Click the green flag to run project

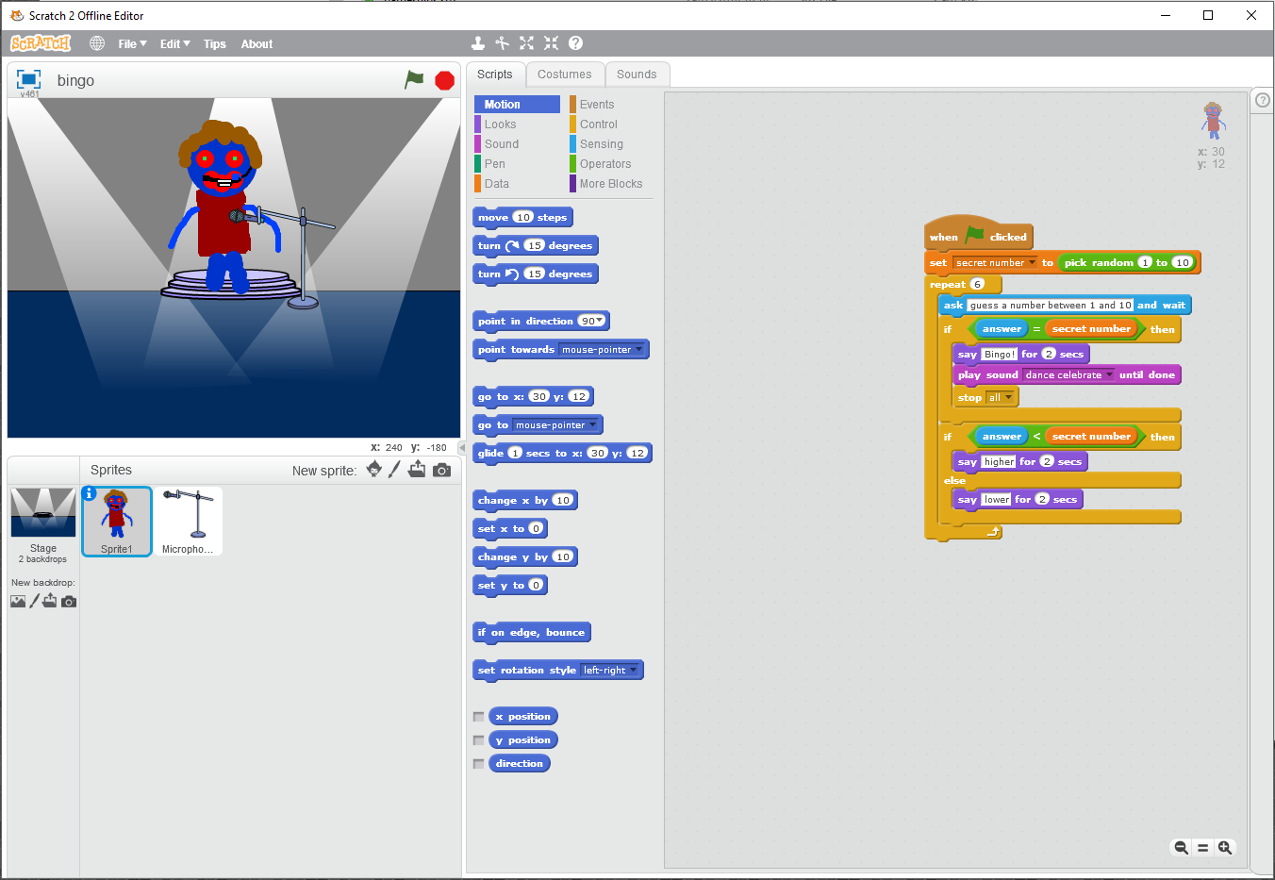tap(414, 80)
